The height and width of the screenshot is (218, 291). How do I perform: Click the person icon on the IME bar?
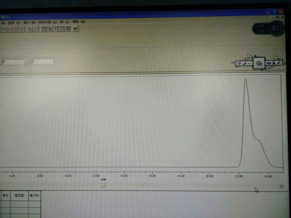(x=274, y=63)
